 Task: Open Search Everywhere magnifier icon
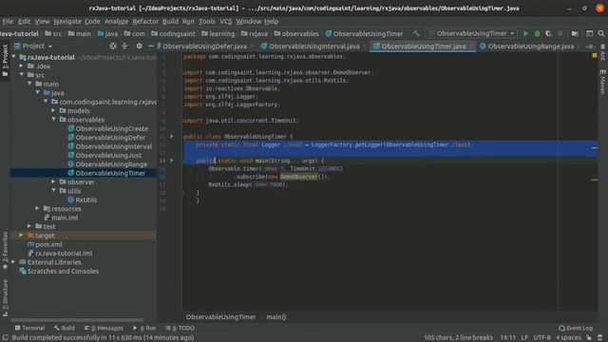point(601,34)
